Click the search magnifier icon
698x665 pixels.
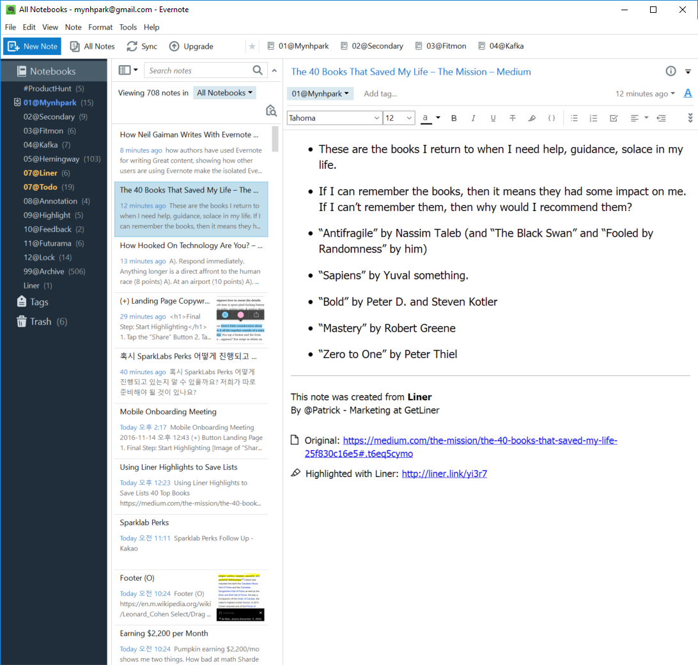pyautogui.click(x=258, y=70)
